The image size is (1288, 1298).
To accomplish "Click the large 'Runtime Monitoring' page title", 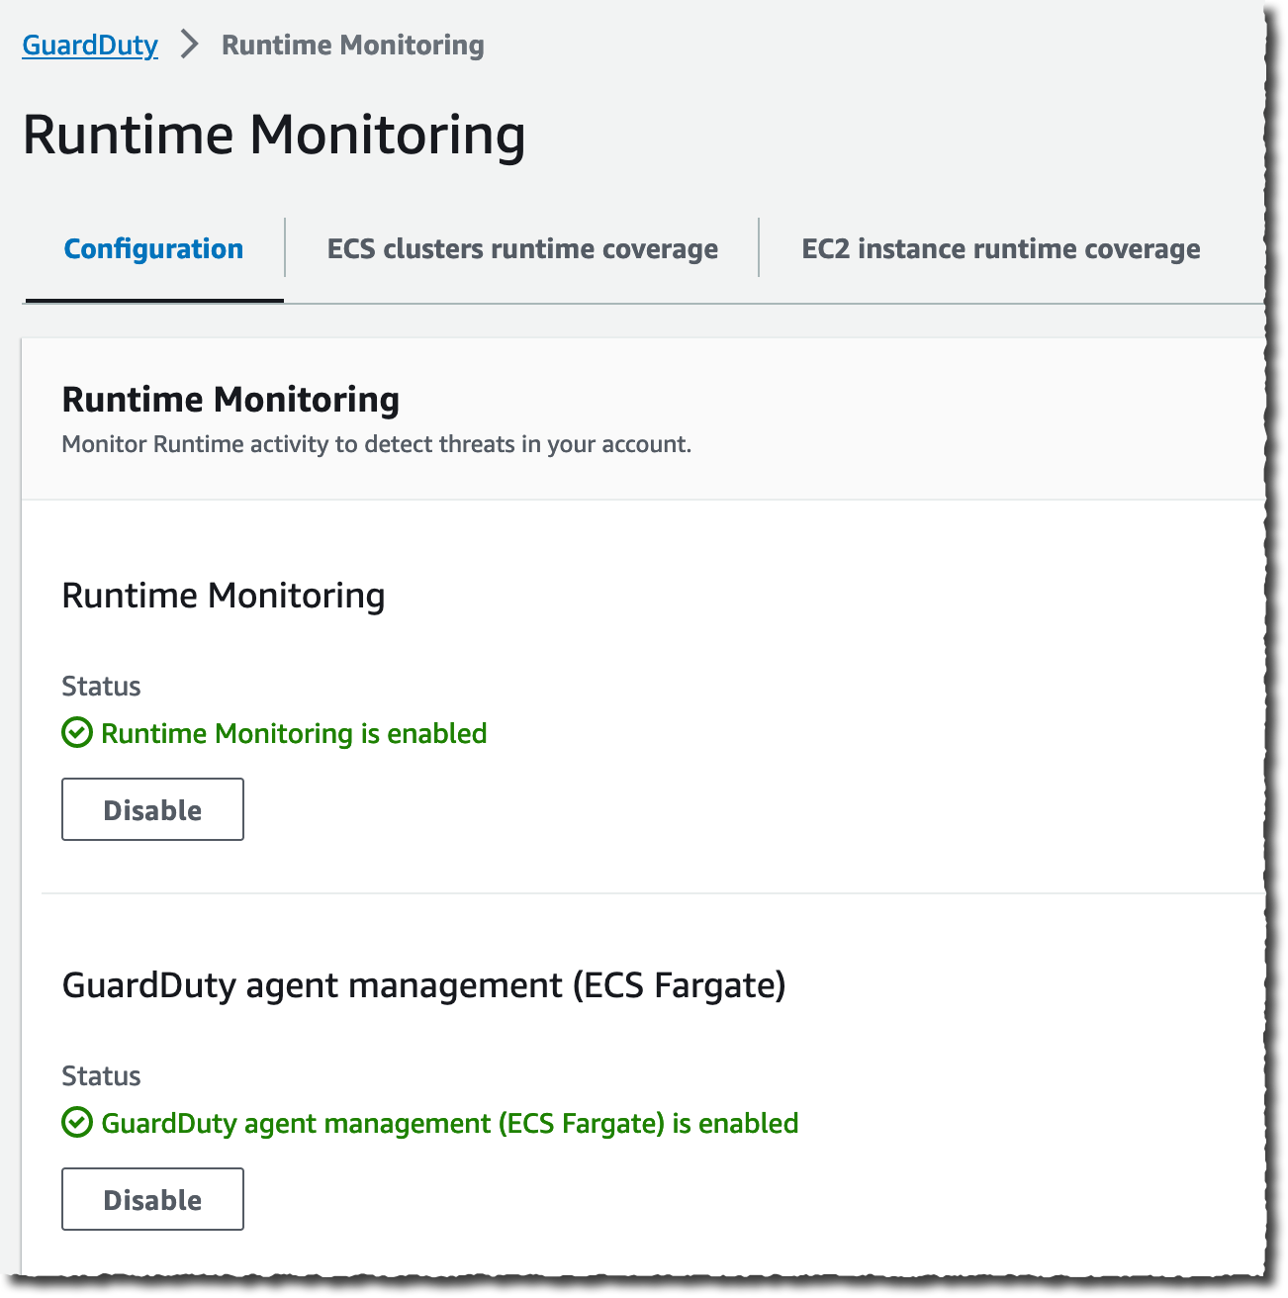I will coord(274,135).
